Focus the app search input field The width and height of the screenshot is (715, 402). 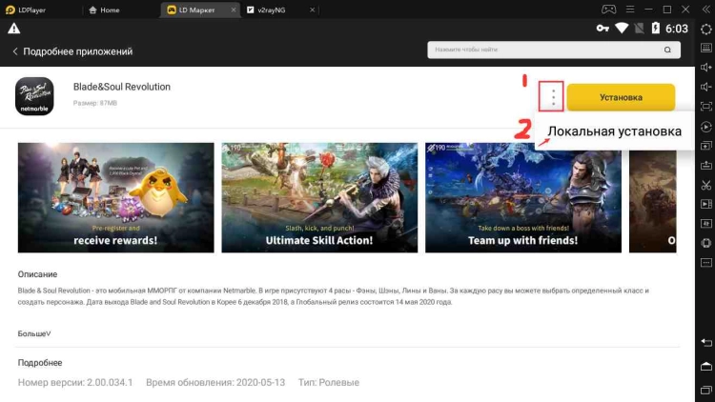pos(554,50)
